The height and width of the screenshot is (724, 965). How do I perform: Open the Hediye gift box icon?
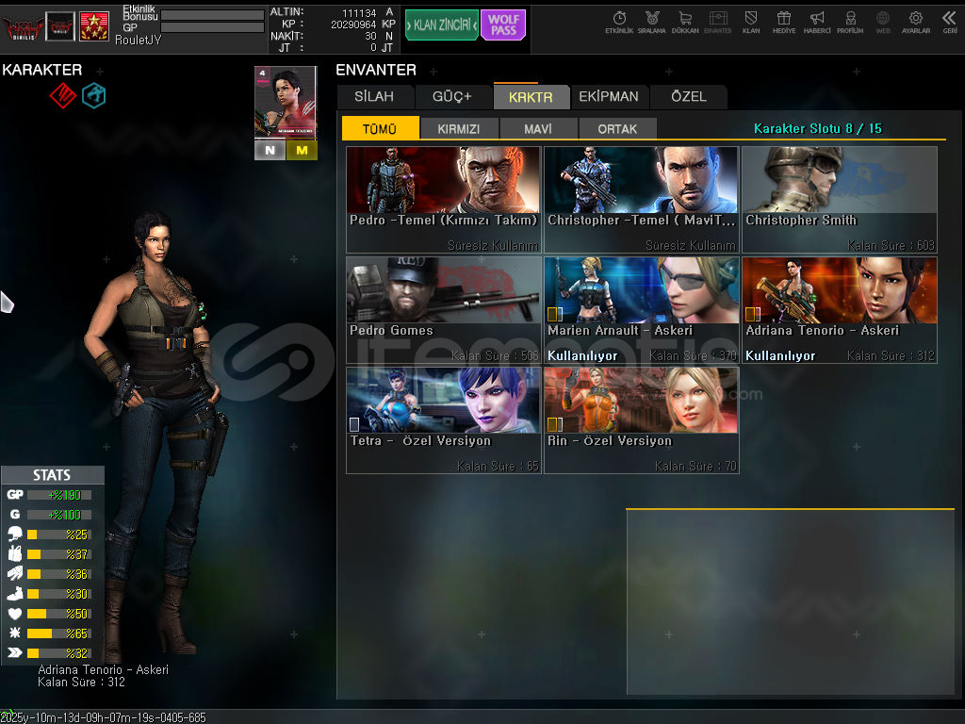point(783,22)
